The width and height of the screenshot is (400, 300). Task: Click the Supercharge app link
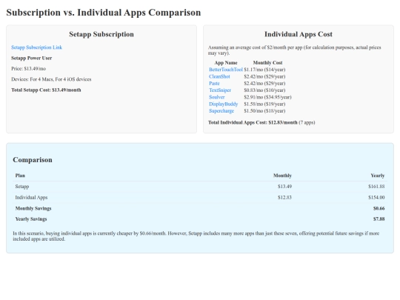coord(221,110)
